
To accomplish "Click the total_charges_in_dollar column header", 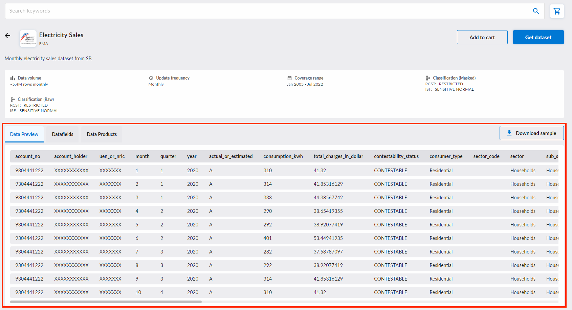I will click(338, 156).
